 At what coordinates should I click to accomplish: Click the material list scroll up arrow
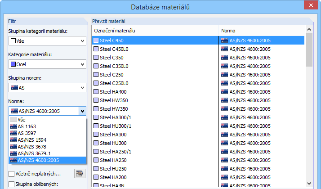click(309, 30)
